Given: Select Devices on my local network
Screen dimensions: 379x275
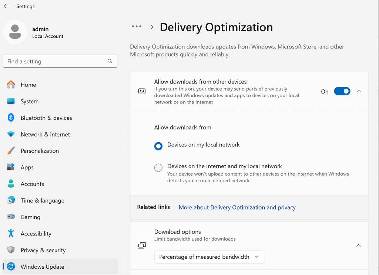Looking at the screenshot, I should (x=158, y=146).
